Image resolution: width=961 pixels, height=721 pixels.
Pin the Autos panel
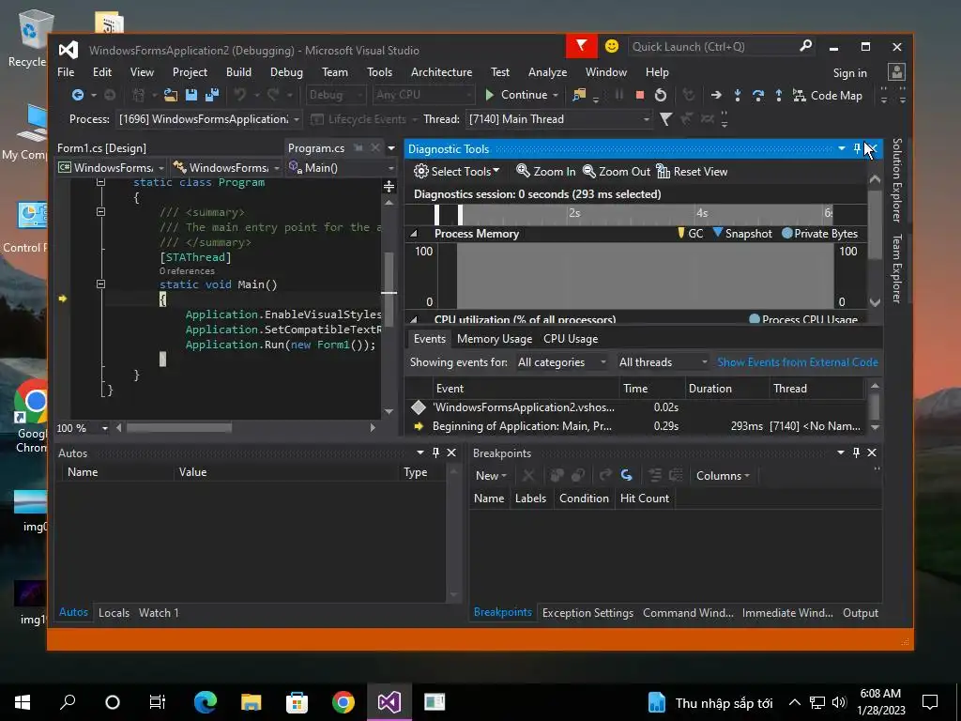tap(435, 453)
